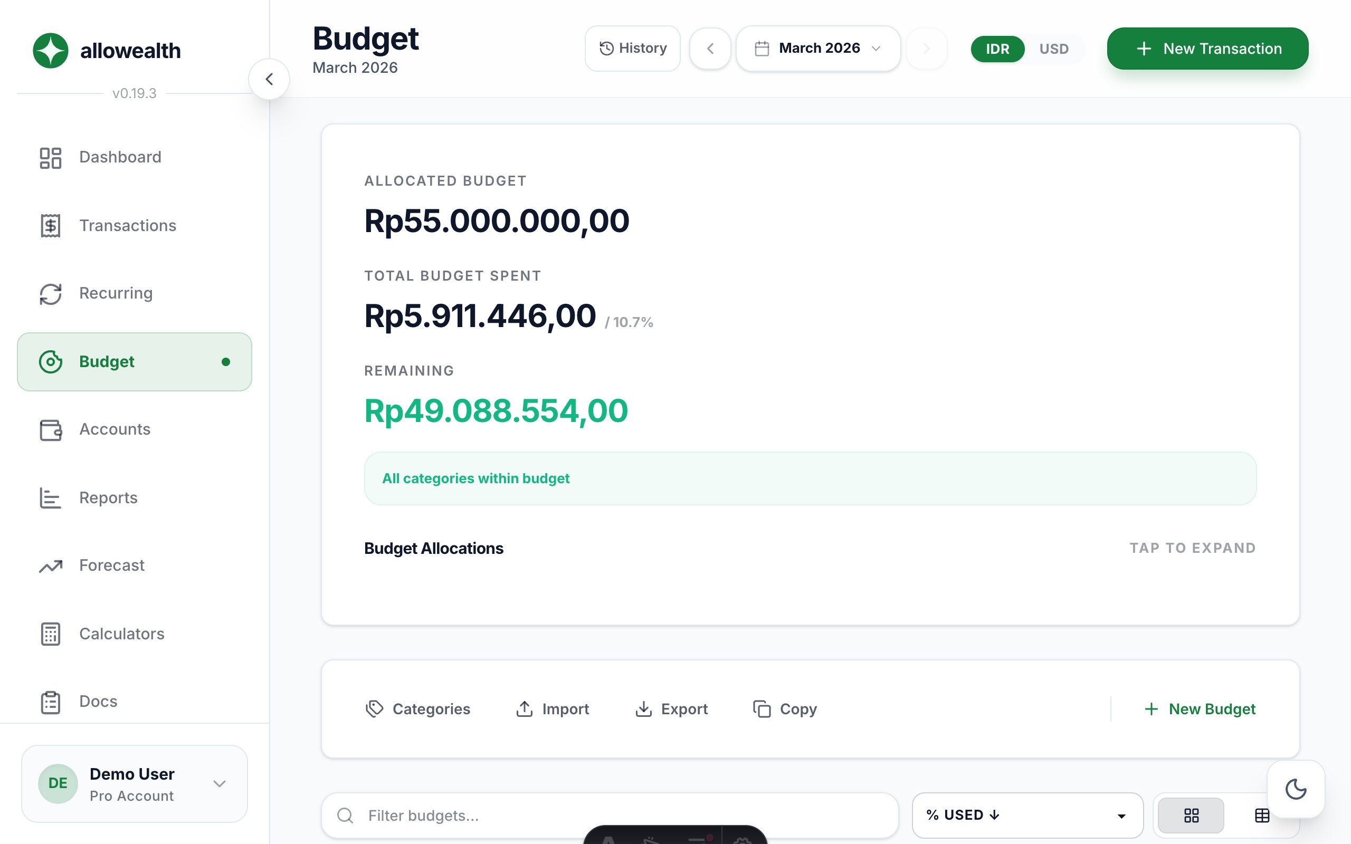
Task: Open the % USED sort dropdown
Action: (1026, 815)
